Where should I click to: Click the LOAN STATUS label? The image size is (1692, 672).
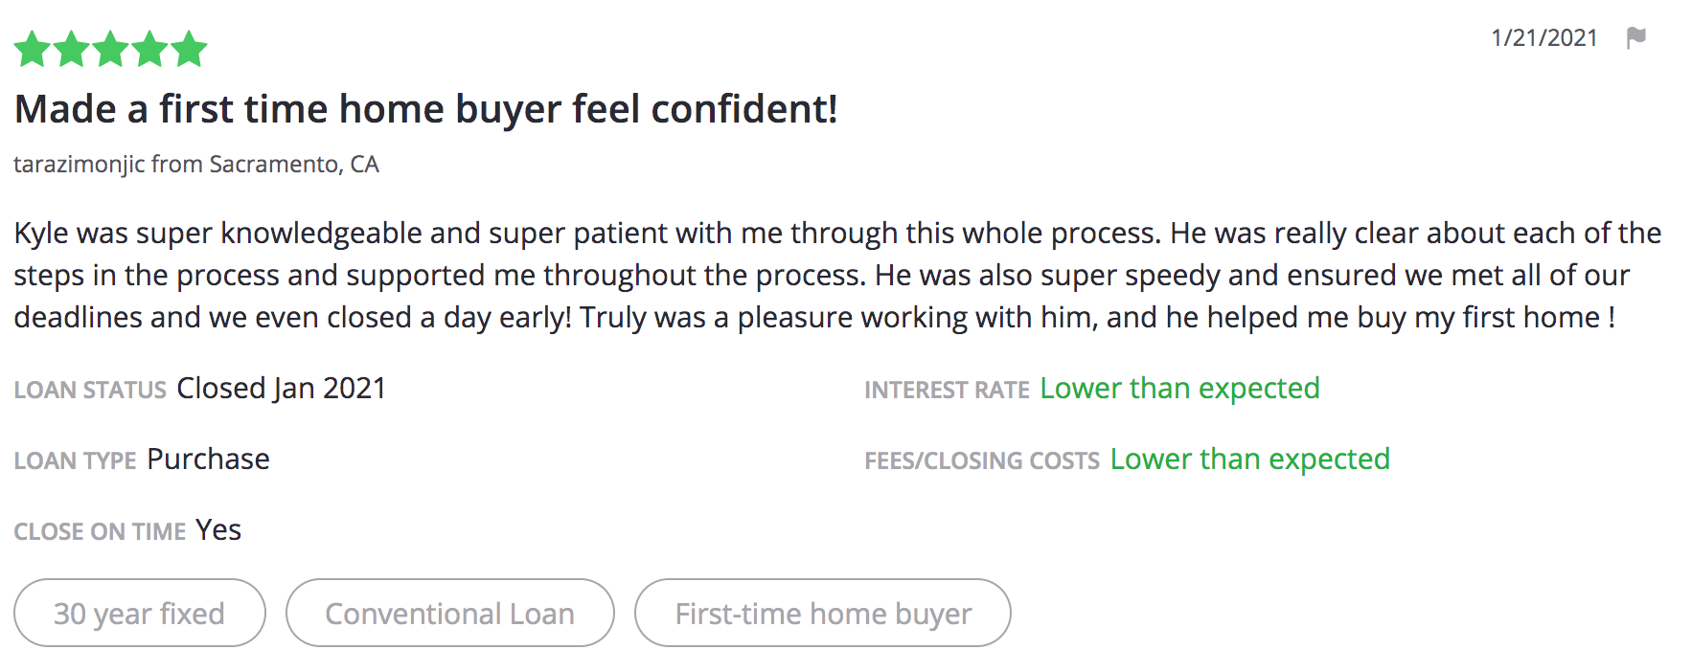coord(90,390)
